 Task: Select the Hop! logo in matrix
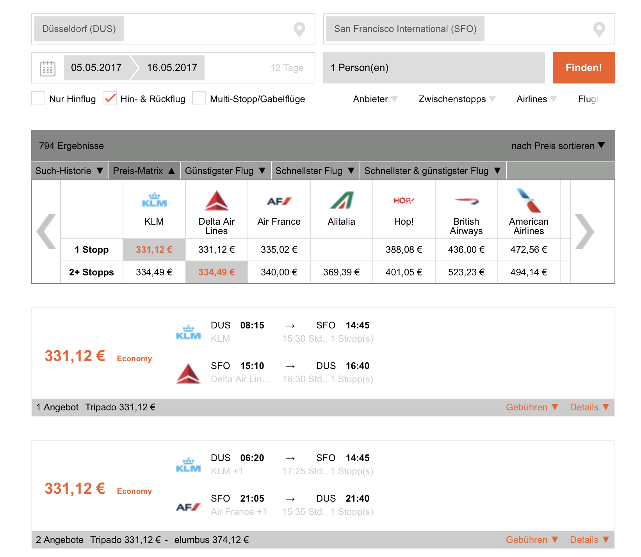coord(404,200)
